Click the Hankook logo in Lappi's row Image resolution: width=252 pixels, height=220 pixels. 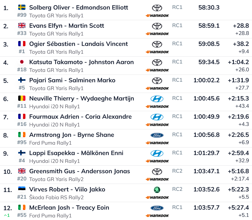tap(157, 161)
